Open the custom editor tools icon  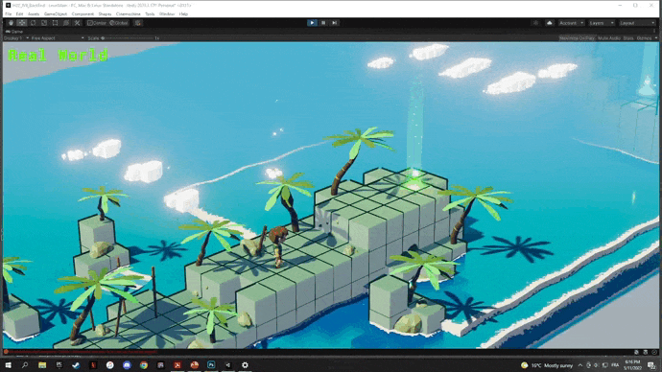click(x=77, y=23)
